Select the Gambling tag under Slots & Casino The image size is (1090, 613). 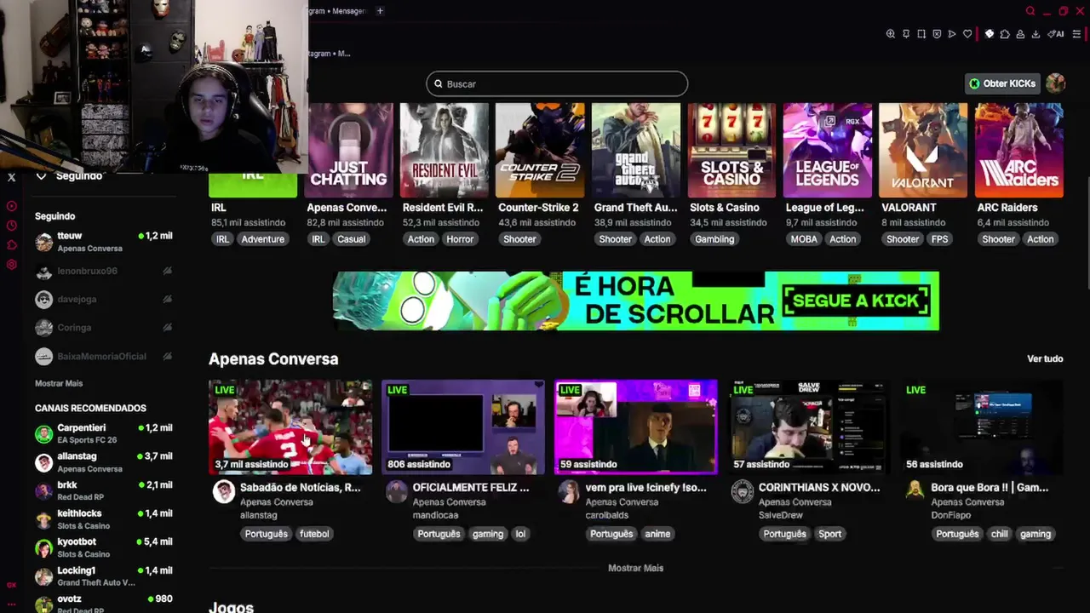714,239
